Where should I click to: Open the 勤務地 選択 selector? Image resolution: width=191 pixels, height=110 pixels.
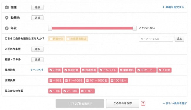(x=37, y=18)
